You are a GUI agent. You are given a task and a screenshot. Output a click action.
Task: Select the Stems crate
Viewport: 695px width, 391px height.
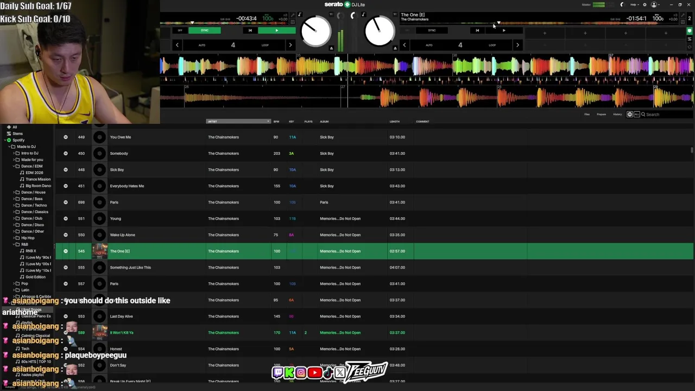[18, 134]
